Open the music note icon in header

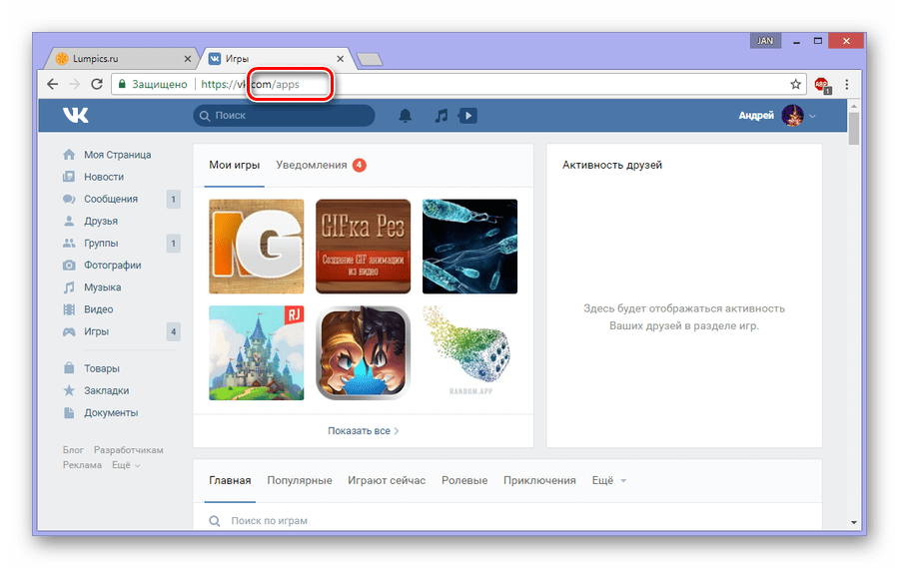[x=441, y=116]
